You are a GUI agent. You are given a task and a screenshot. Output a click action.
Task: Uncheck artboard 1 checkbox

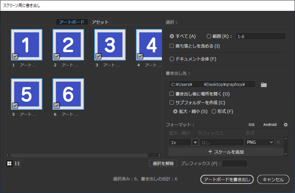point(15,56)
